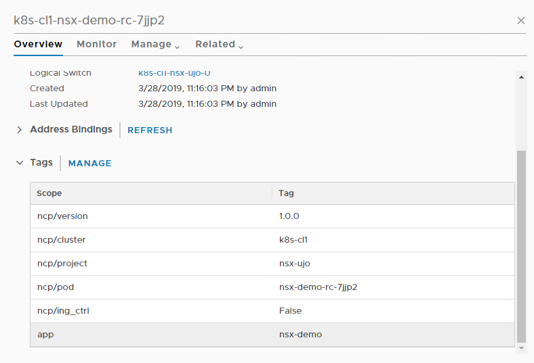Select the ncp/project tag row
534x363 pixels.
[x=271, y=264]
